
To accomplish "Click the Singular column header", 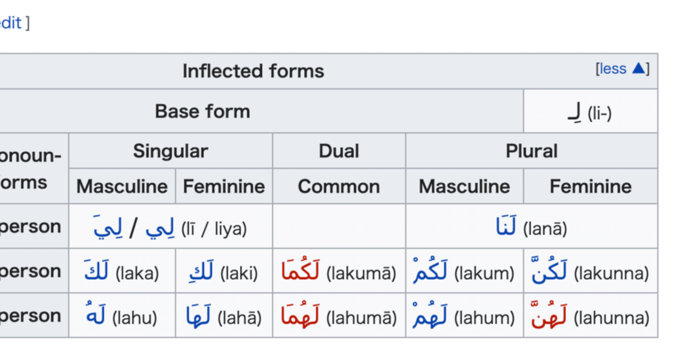I will (170, 151).
